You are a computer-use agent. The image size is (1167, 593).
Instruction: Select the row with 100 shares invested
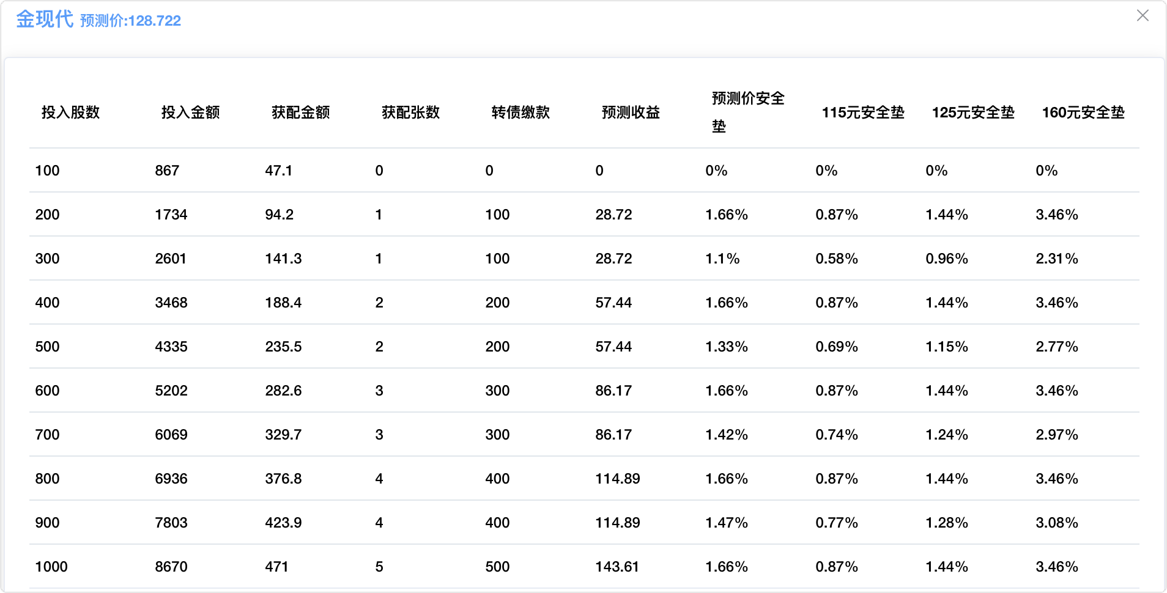coord(48,171)
